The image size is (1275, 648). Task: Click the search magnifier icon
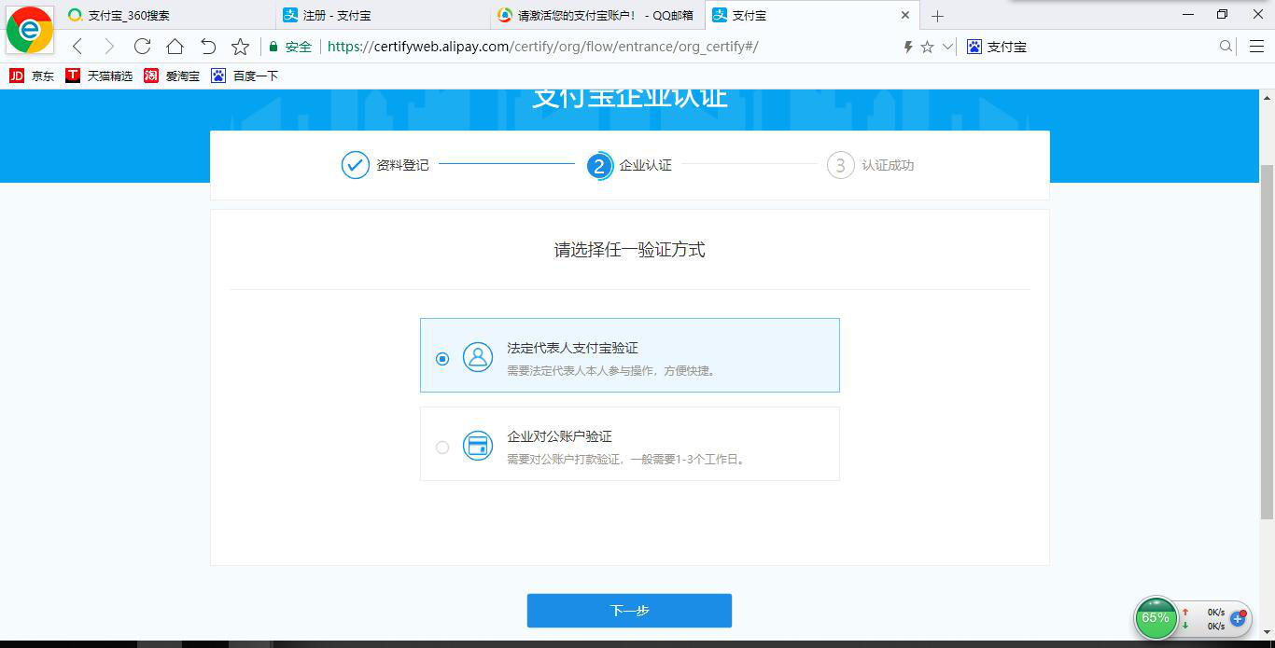[1226, 47]
